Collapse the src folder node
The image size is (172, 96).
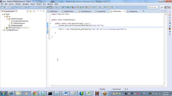pyautogui.click(x=5, y=17)
